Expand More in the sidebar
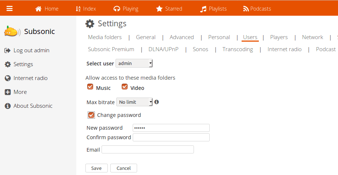 pos(20,92)
